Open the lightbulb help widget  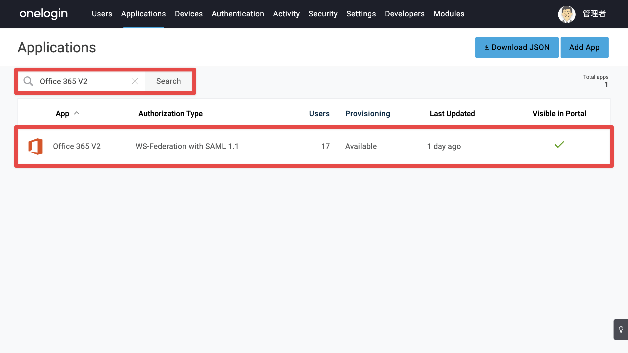point(621,330)
